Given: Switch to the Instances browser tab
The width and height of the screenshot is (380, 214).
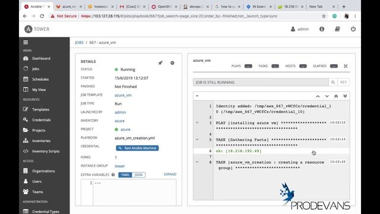Looking at the screenshot, I should [x=101, y=7].
